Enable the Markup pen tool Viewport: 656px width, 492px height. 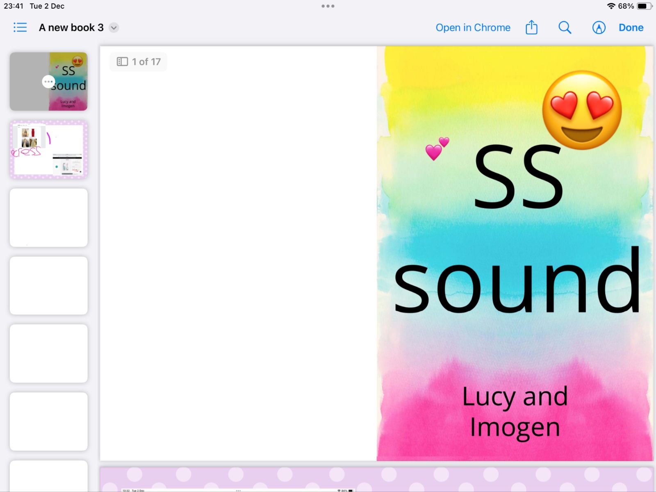point(599,27)
